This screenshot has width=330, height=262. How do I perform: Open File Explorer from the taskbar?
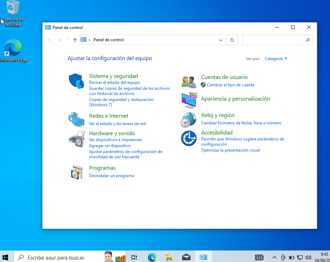tap(169, 257)
